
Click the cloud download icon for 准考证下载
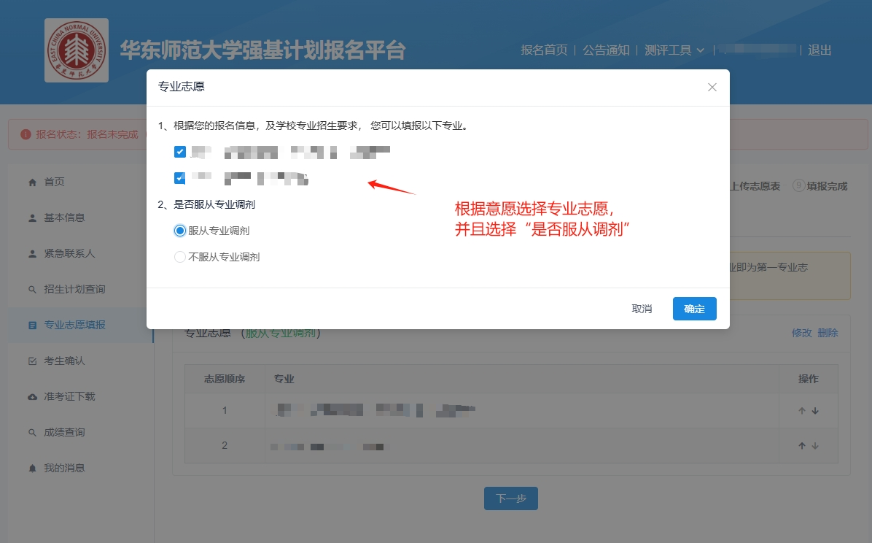click(32, 397)
